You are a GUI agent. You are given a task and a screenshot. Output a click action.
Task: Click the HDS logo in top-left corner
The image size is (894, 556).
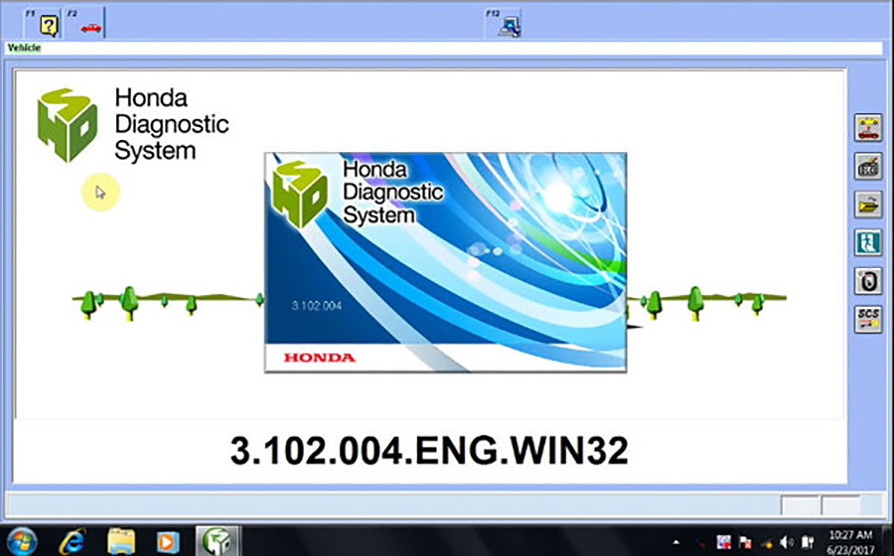[68, 125]
